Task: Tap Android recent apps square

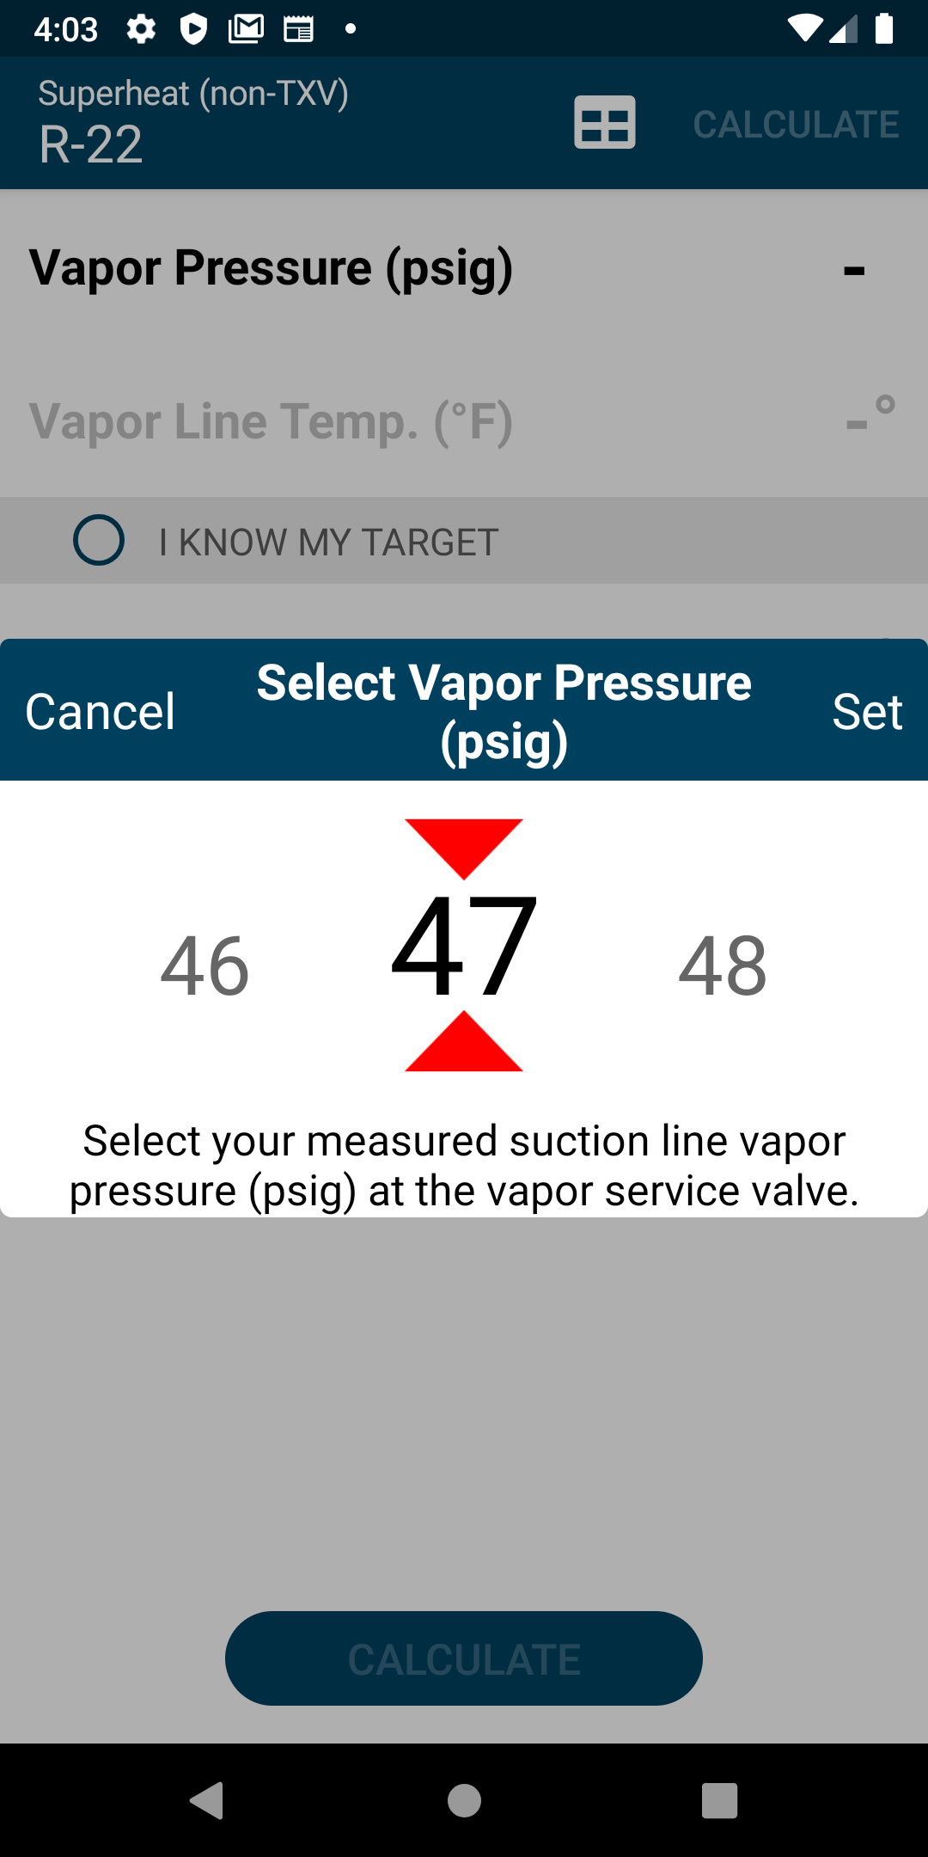Action: (x=720, y=1800)
